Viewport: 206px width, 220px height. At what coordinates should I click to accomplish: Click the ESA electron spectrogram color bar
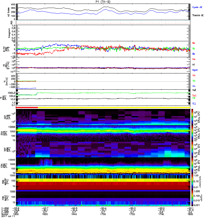point(192,166)
